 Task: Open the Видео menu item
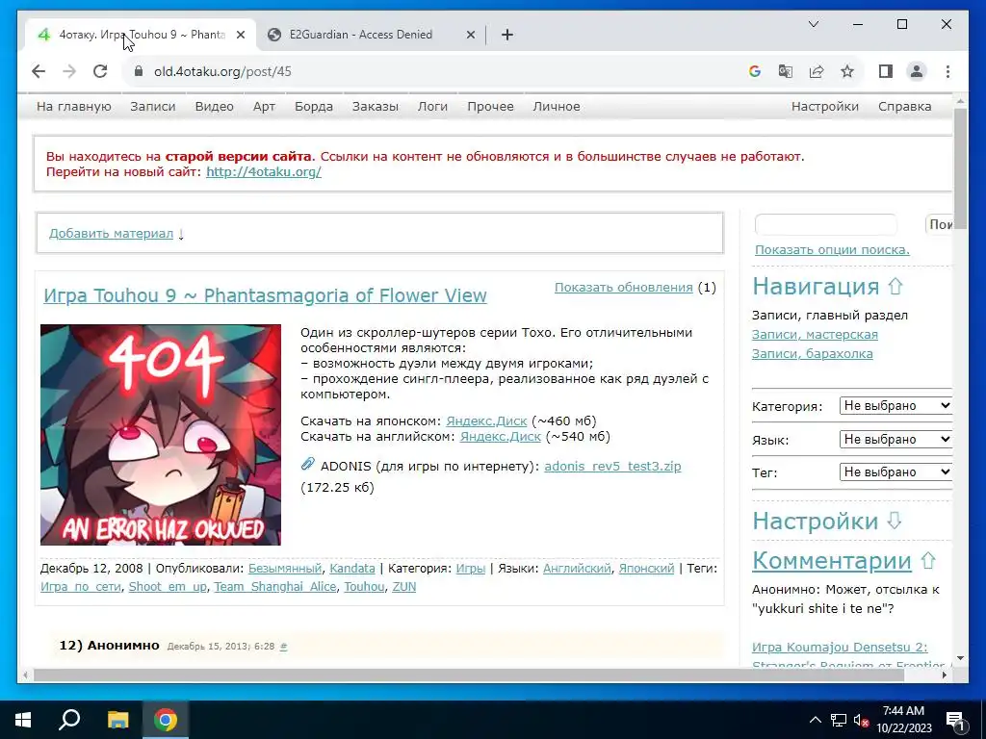pos(214,106)
